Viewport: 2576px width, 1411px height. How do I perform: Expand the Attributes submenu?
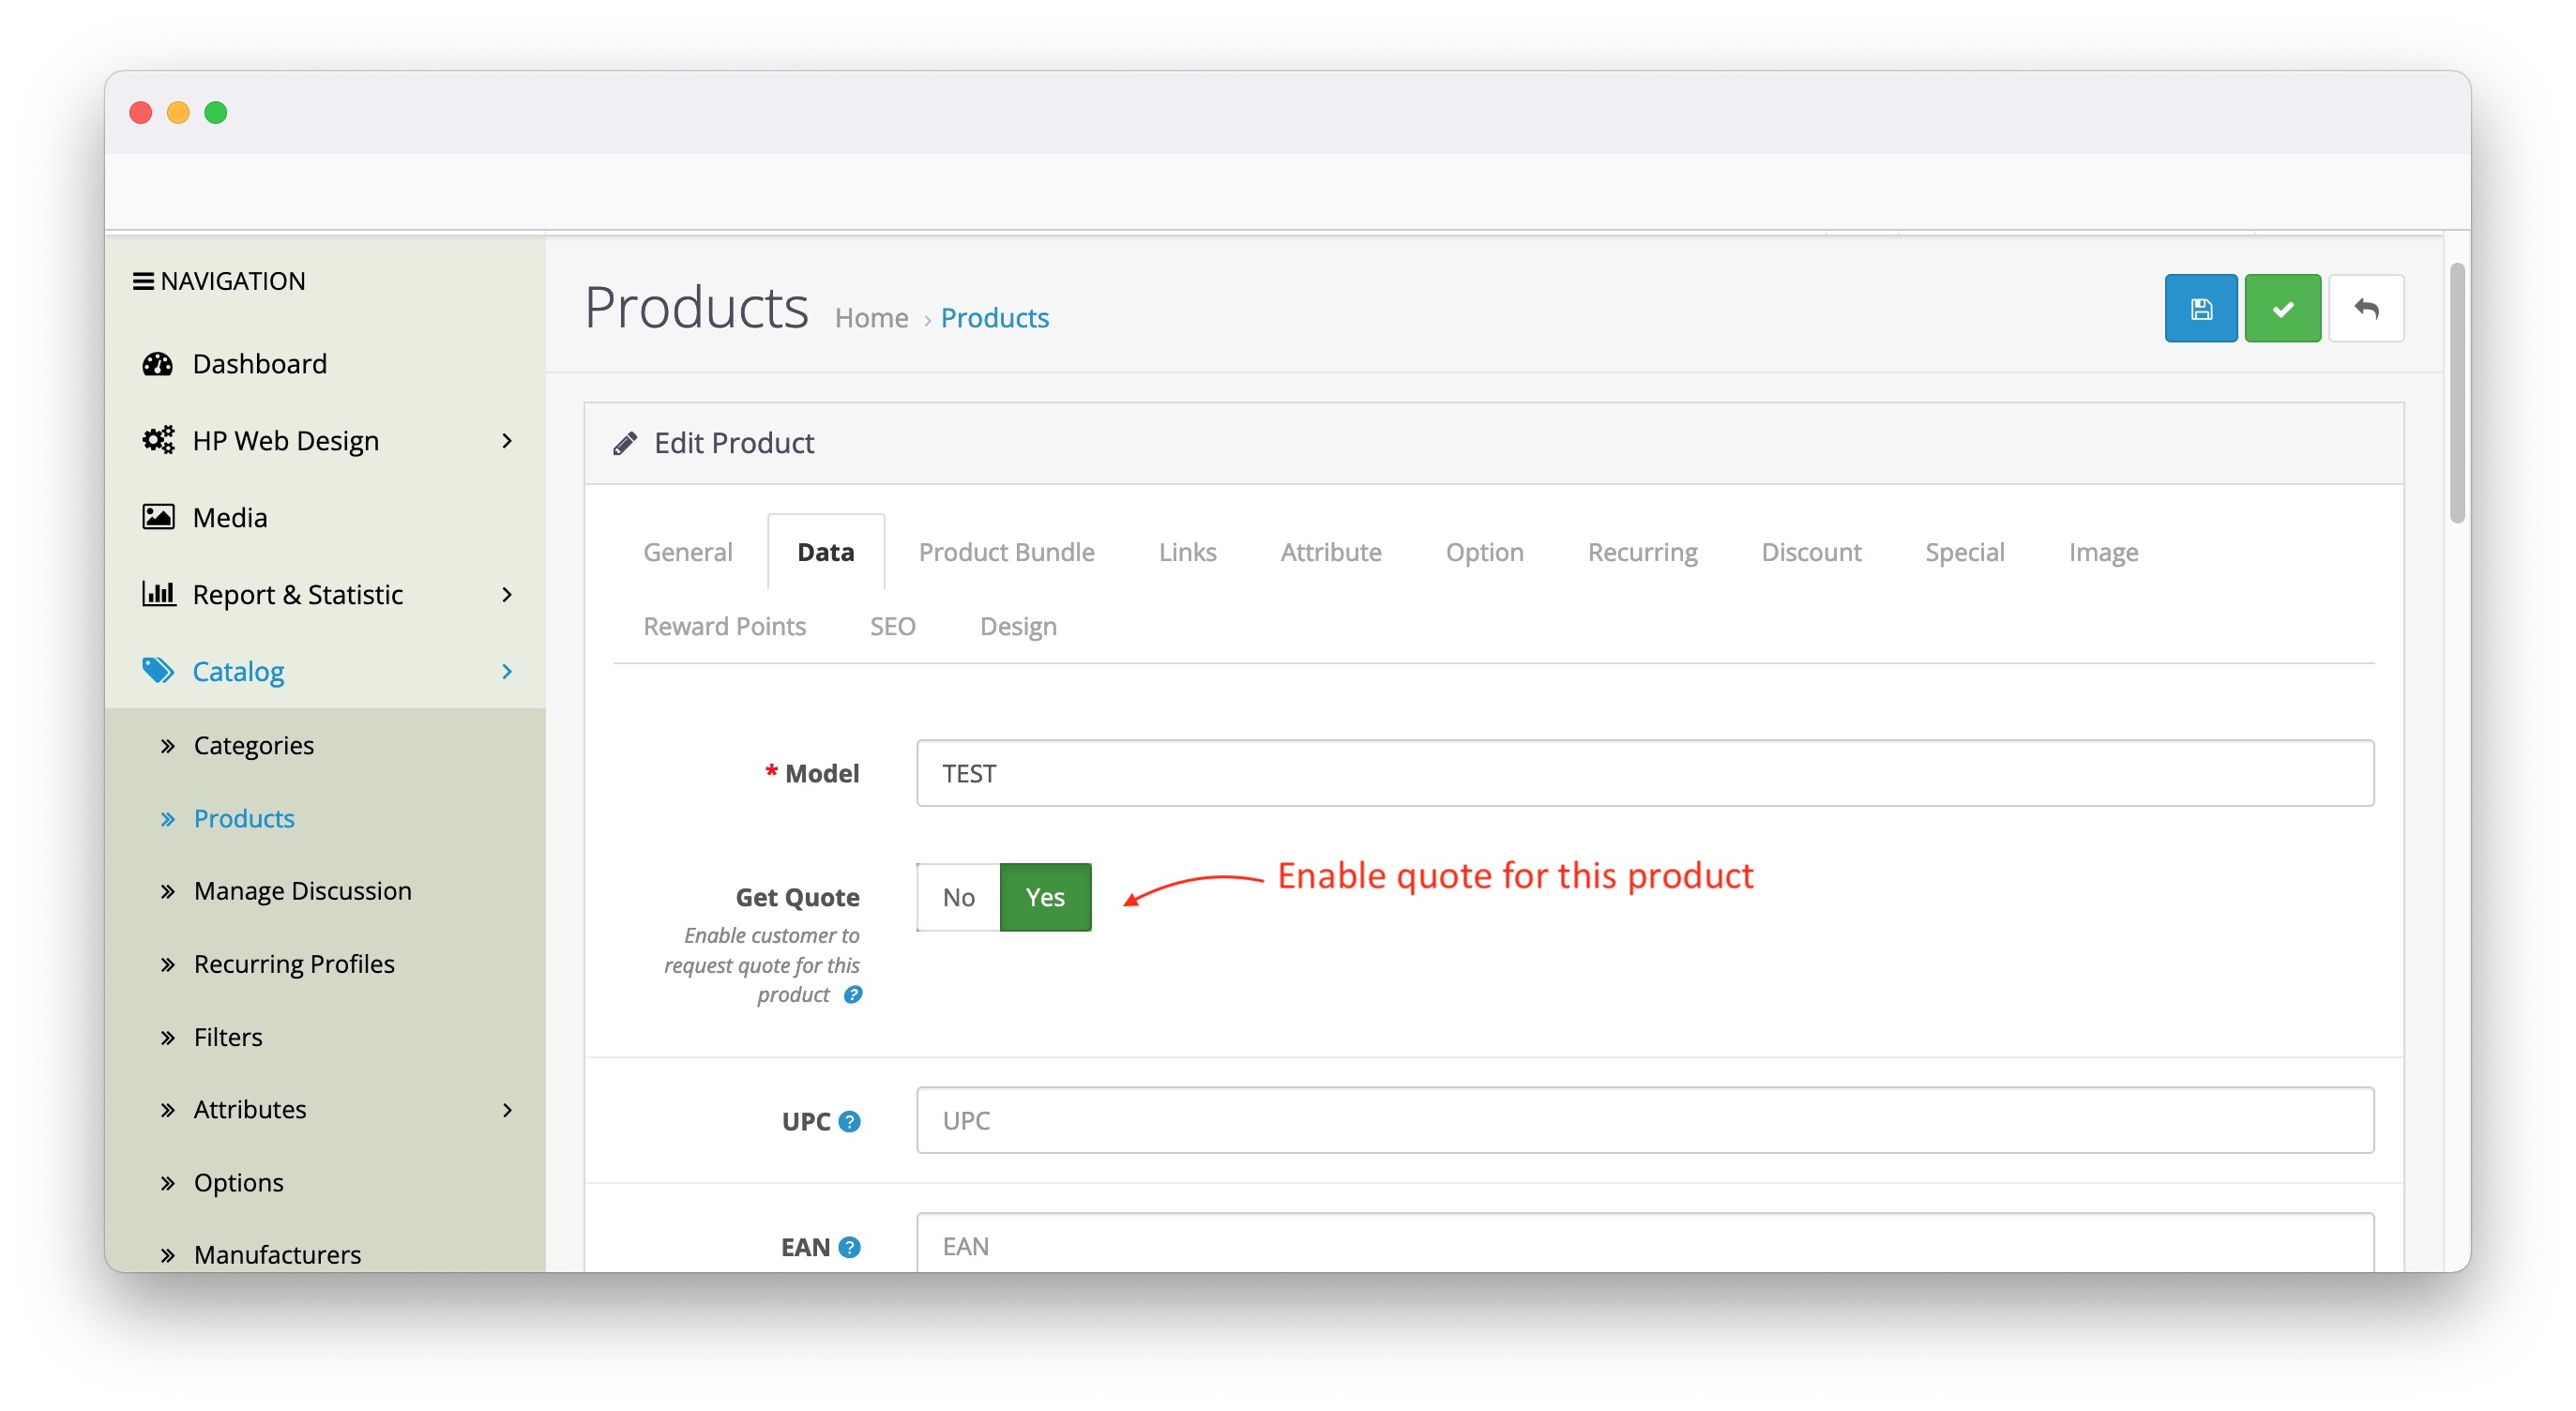tap(508, 1110)
